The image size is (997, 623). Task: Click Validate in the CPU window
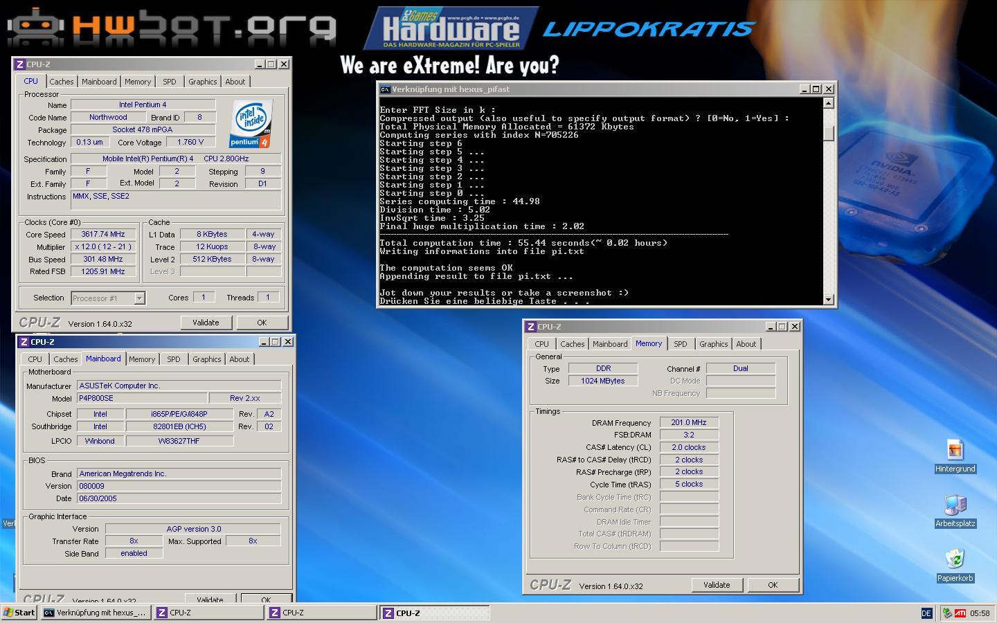pyautogui.click(x=206, y=323)
